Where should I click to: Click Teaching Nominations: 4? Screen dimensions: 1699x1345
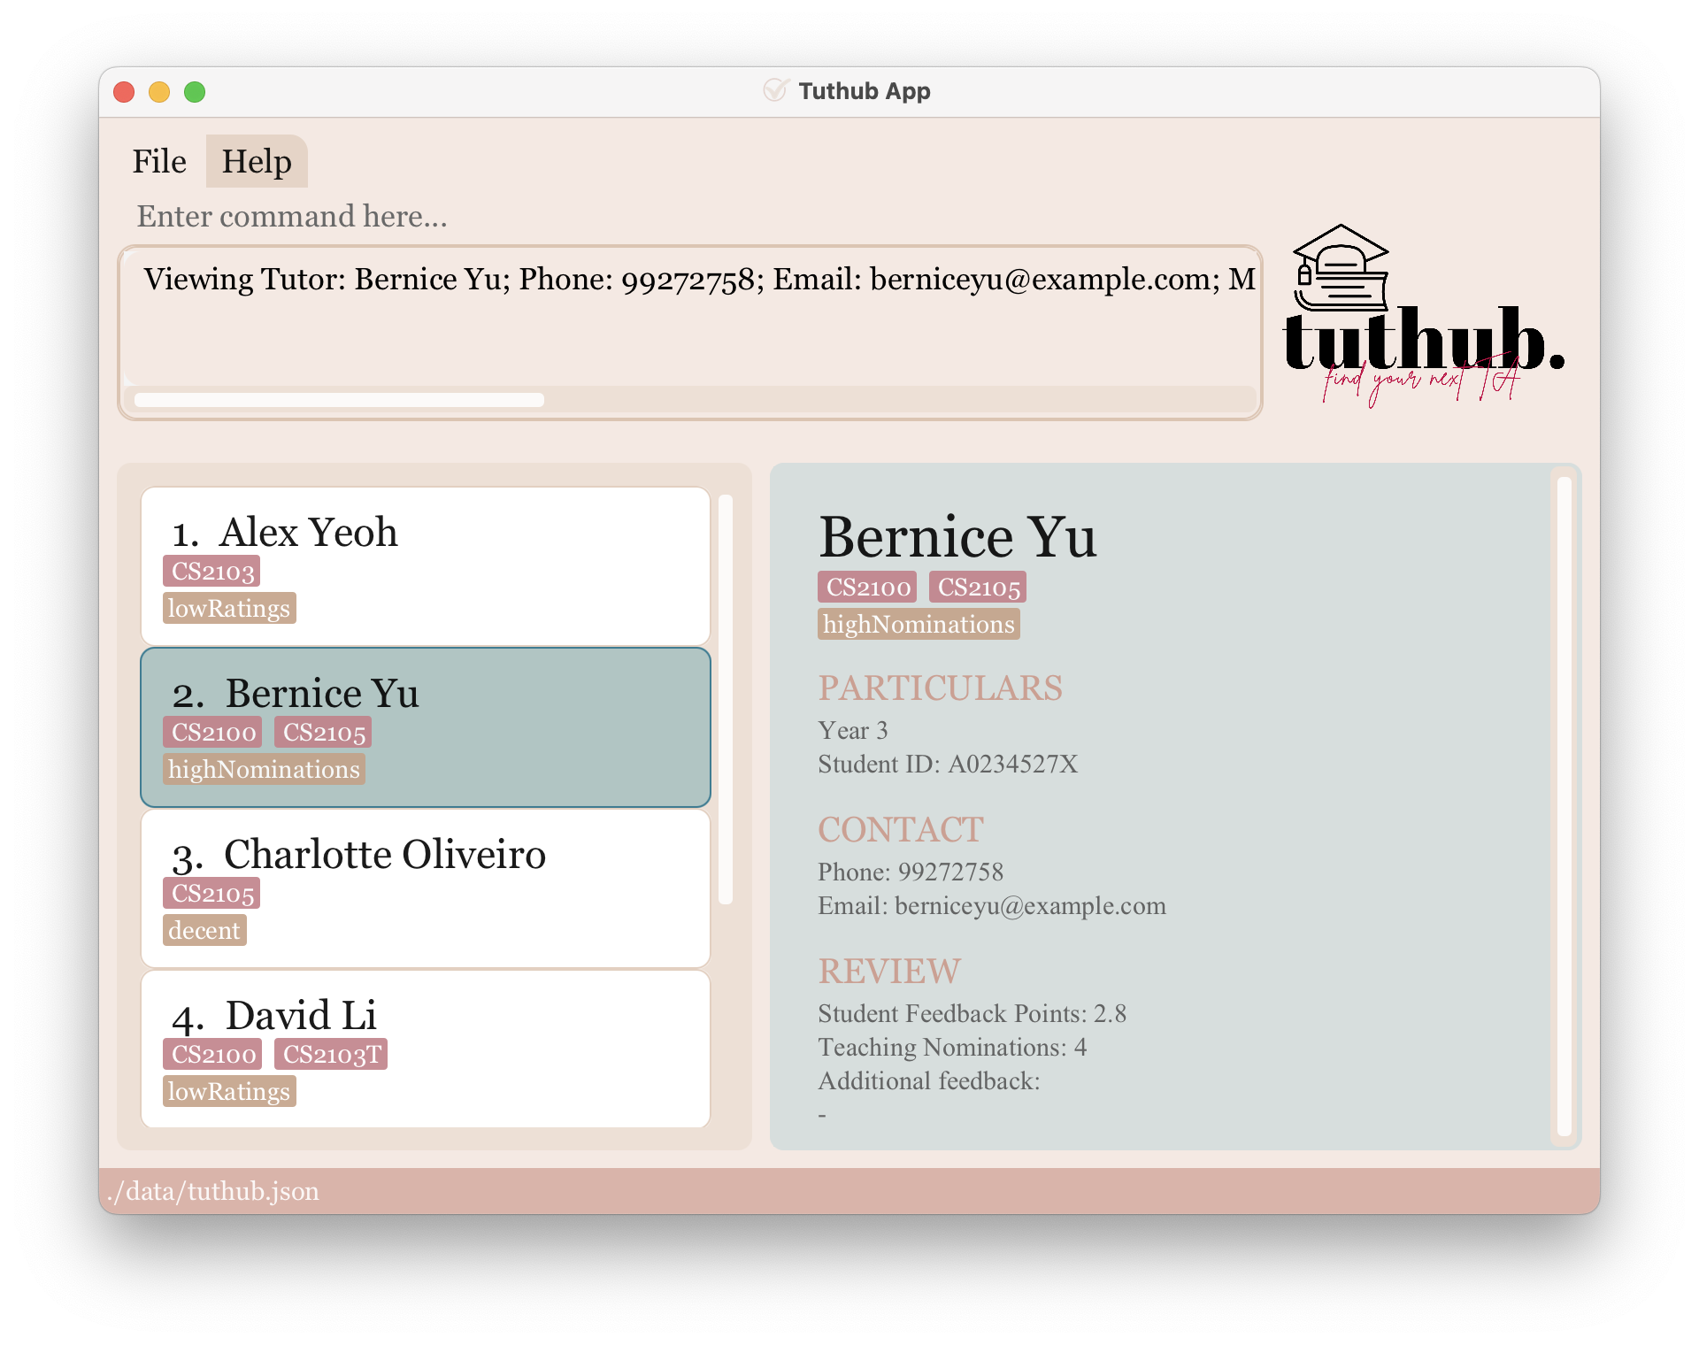coord(952,1048)
